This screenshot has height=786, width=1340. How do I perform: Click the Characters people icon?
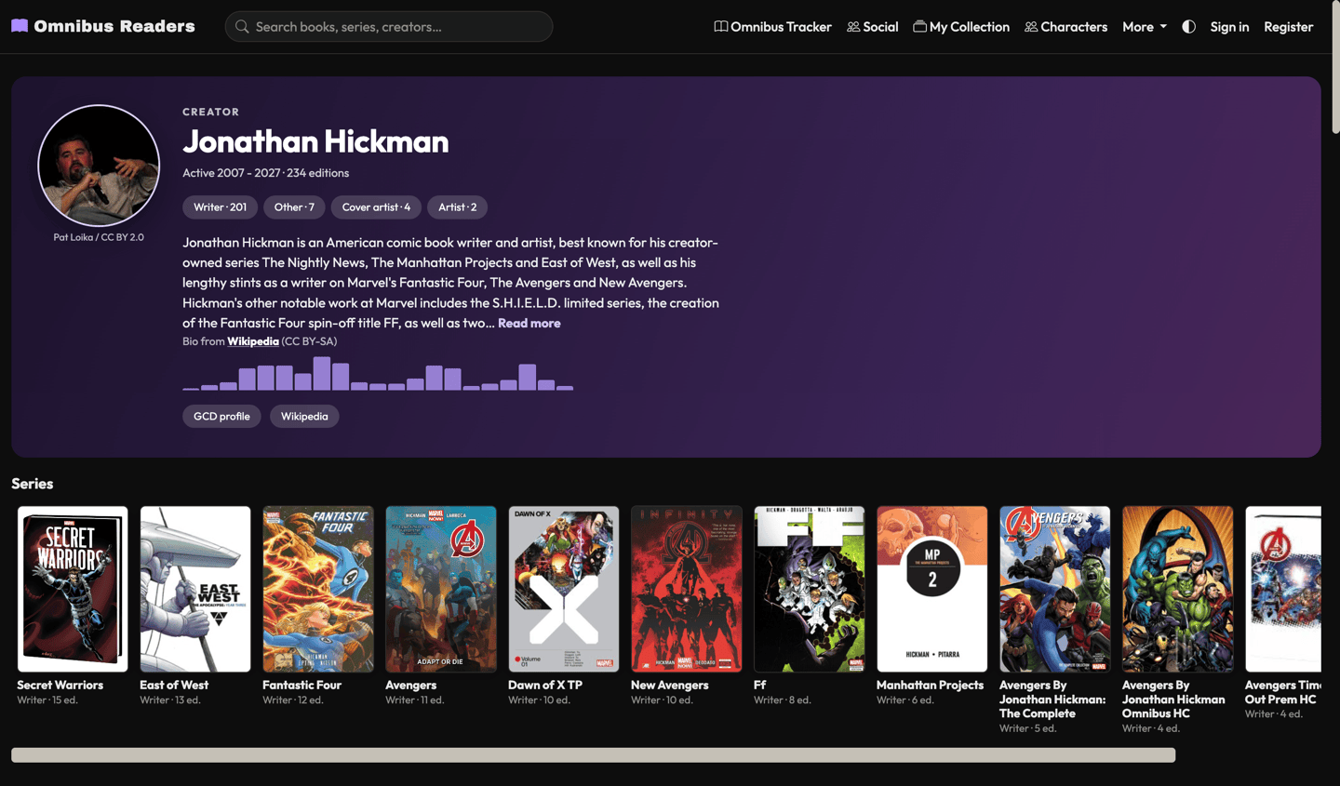(x=1031, y=27)
